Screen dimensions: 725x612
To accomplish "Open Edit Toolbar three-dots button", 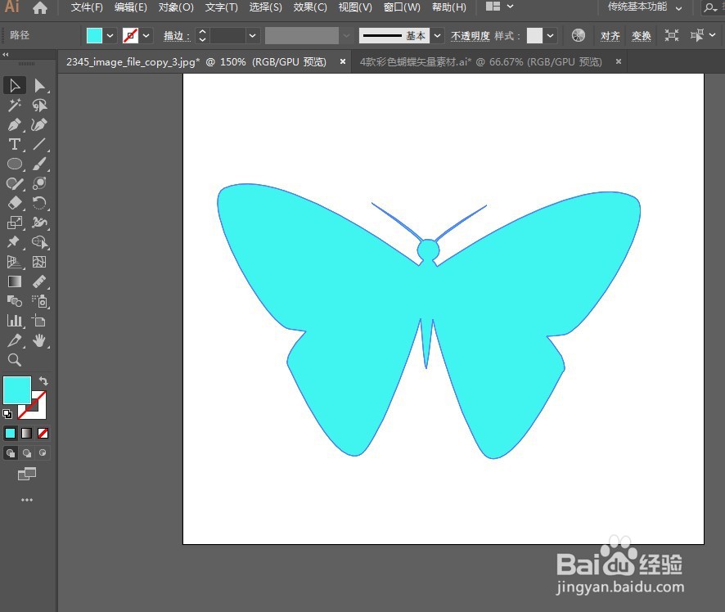I will (27, 500).
